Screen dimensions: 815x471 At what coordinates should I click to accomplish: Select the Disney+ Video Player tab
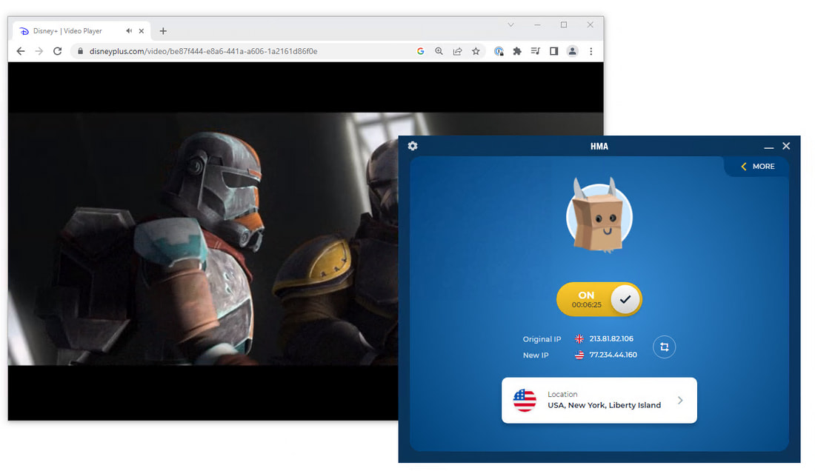point(81,31)
